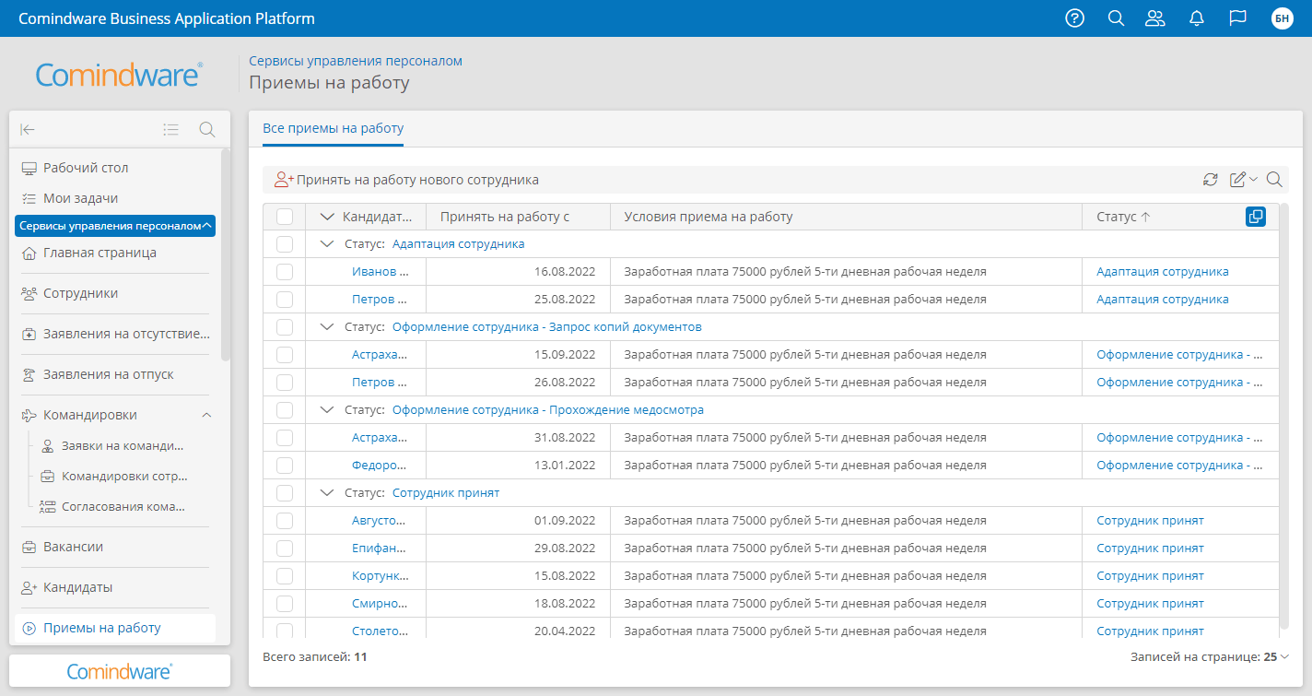Refresh the hiring records table
The width and height of the screenshot is (1312, 696).
1211,180
